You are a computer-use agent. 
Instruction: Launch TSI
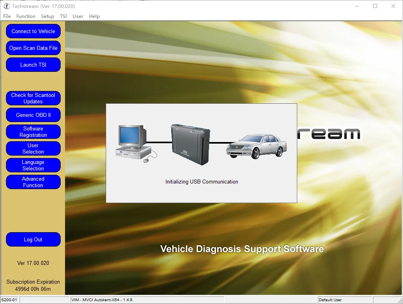[33, 65]
